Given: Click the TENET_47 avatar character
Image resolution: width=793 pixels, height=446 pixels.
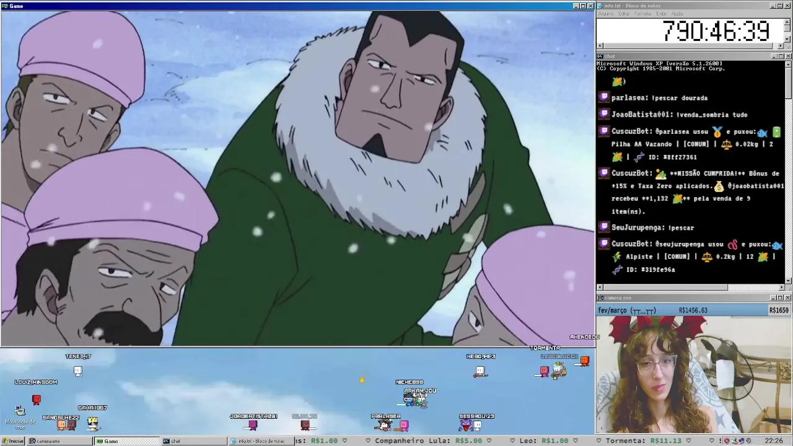Looking at the screenshot, I should [78, 370].
